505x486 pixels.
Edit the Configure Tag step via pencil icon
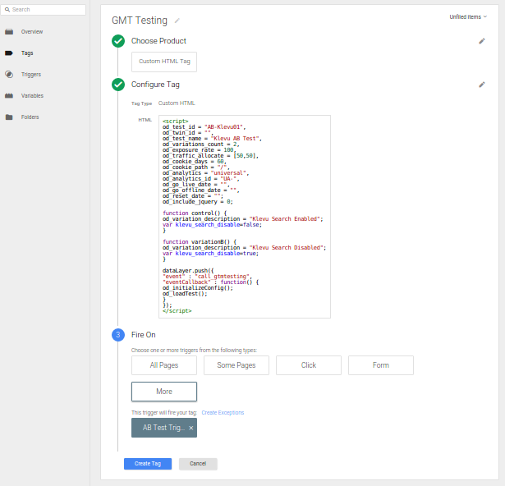482,84
